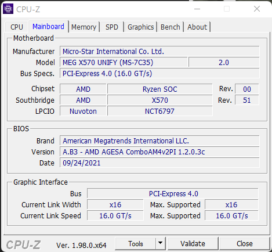The height and width of the screenshot is (252, 272).
Task: Click Max. Supported width x16 value
Action: coord(231,205)
